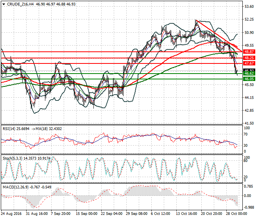Click the triangle arrow beside CRUDE_Z16,H4

[4, 4]
